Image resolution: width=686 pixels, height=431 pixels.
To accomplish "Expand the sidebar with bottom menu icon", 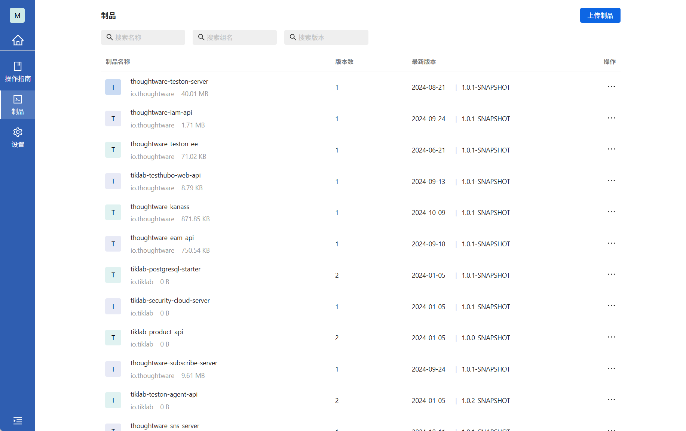I will pyautogui.click(x=18, y=421).
